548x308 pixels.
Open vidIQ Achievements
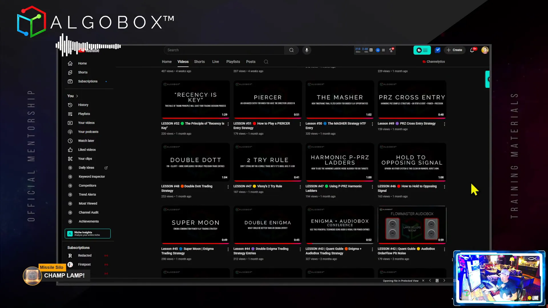(x=88, y=221)
